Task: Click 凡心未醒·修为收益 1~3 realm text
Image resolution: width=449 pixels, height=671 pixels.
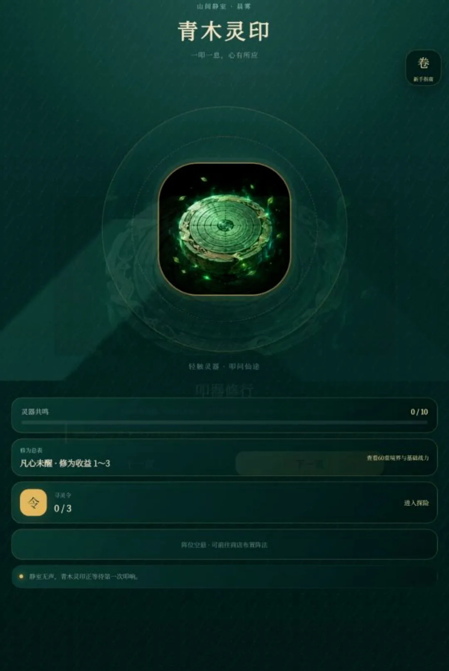Action: [x=65, y=463]
